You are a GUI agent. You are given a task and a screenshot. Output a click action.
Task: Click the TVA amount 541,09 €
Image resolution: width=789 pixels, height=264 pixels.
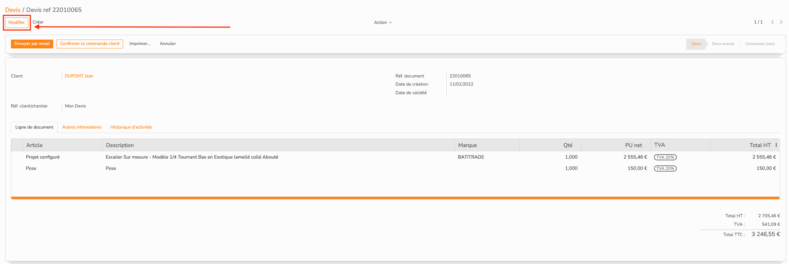point(771,224)
